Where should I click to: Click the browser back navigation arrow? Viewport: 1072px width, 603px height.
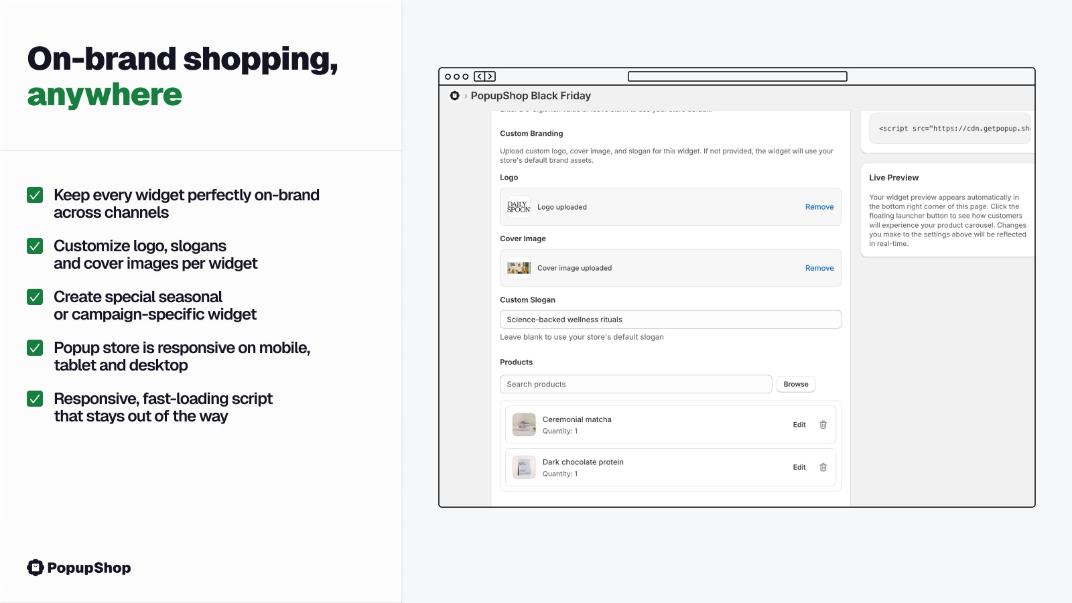click(479, 76)
